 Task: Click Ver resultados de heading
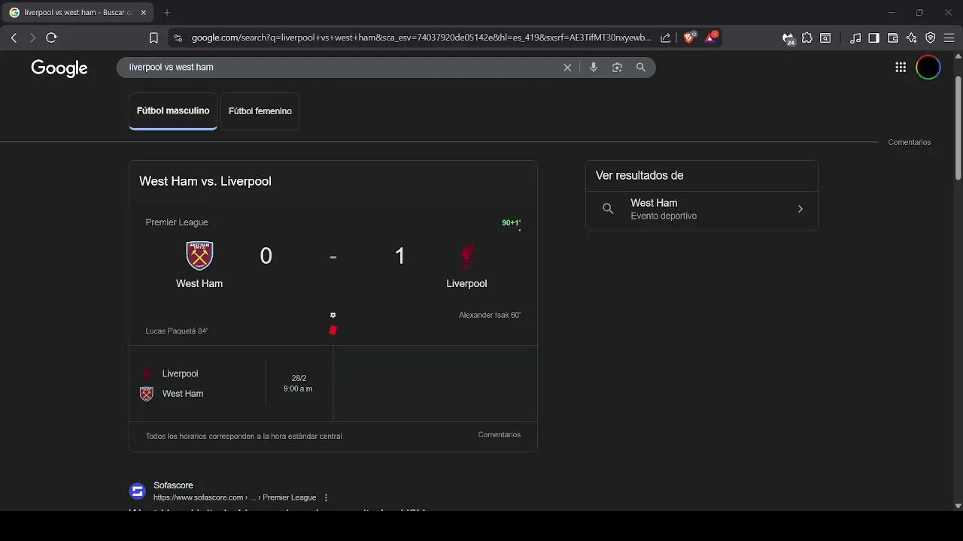(x=639, y=176)
